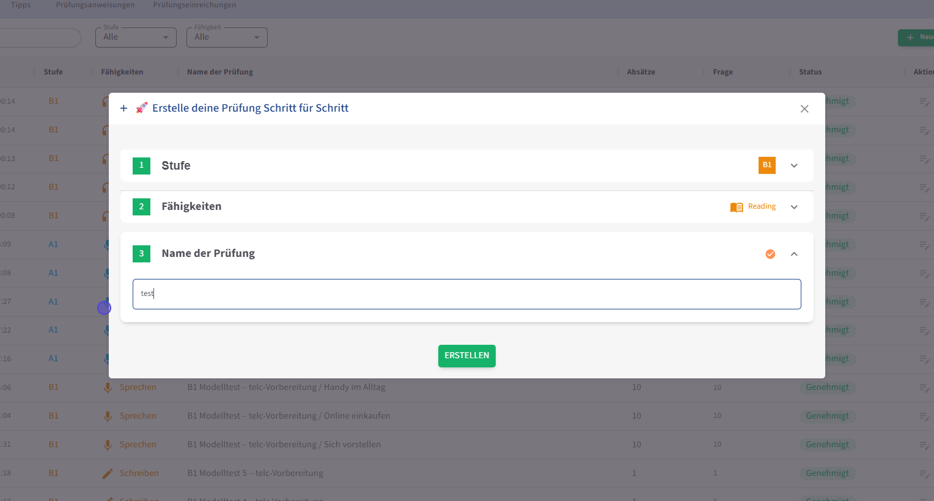
Task: Click the orange B1 level badge
Action: pos(767,165)
